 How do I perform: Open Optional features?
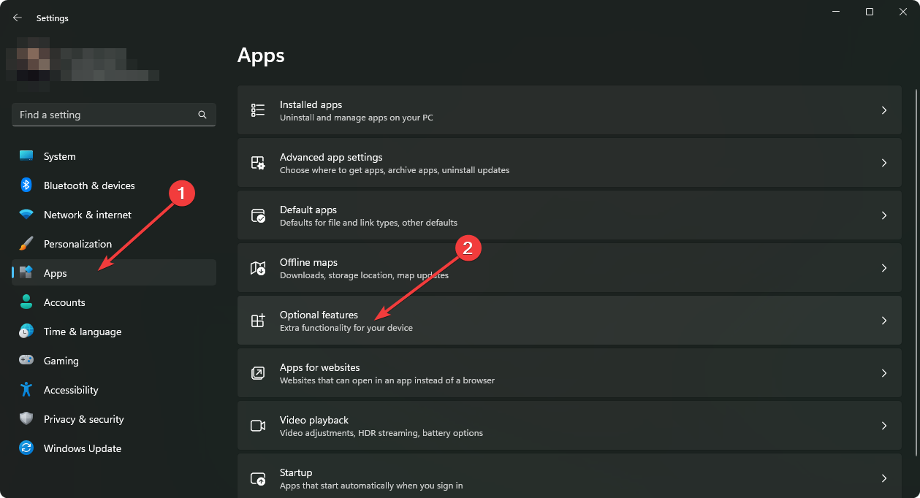pyautogui.click(x=569, y=321)
